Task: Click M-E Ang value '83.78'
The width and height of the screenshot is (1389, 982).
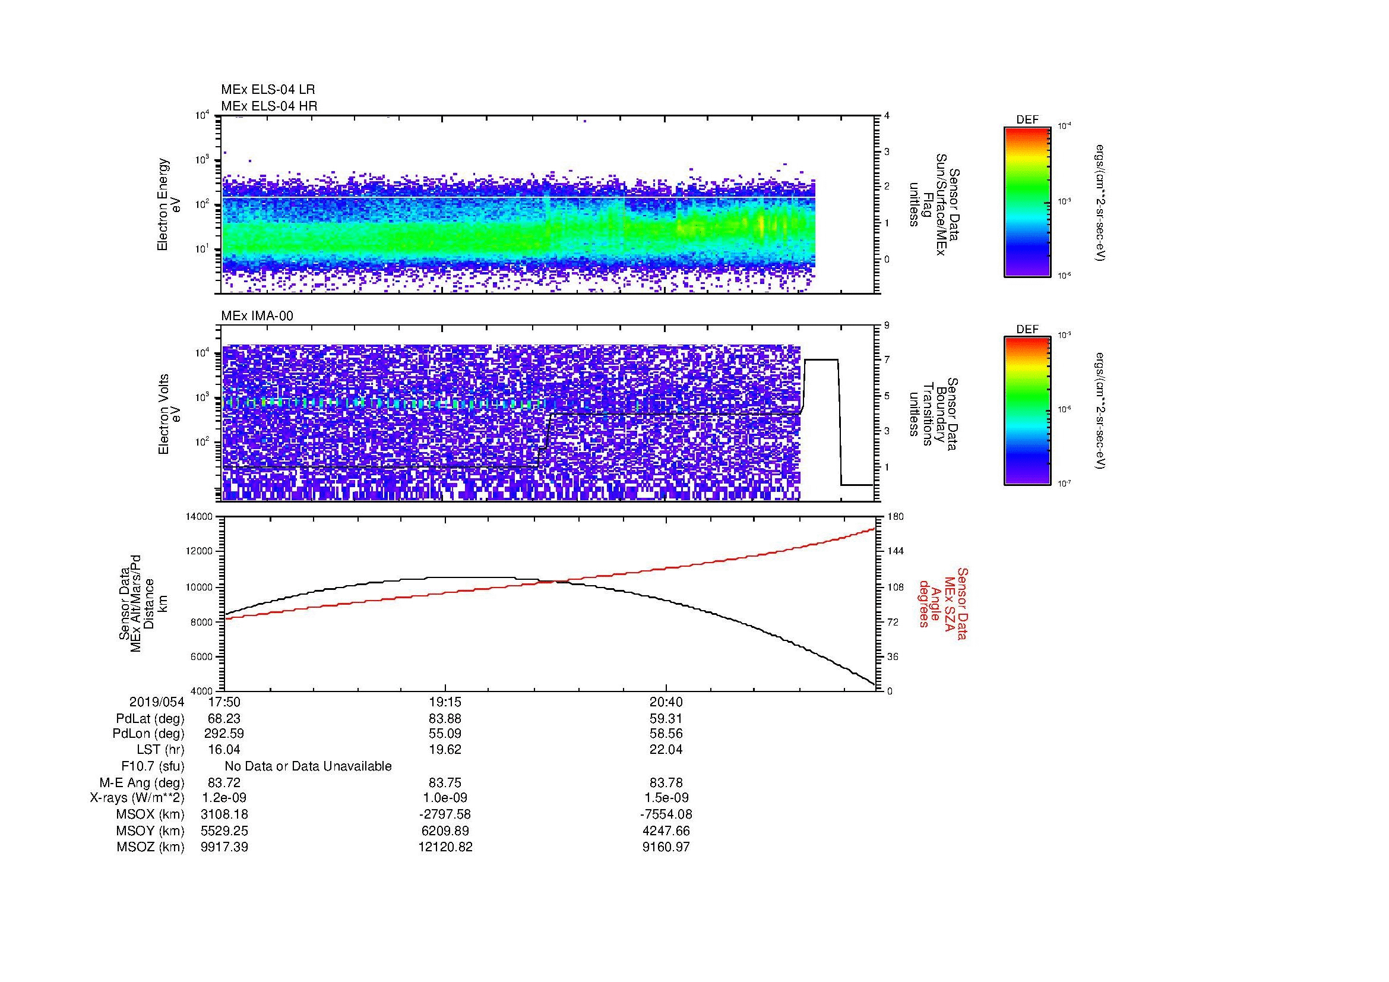Action: (666, 783)
